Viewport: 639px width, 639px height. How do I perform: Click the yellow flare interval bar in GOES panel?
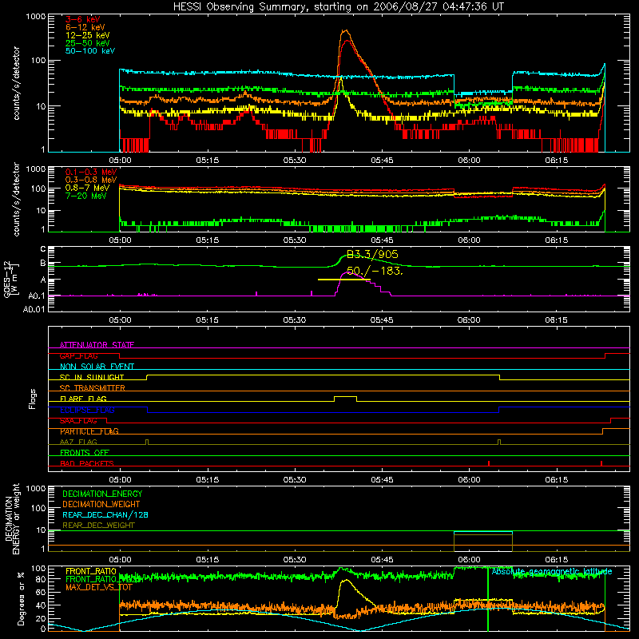click(344, 280)
